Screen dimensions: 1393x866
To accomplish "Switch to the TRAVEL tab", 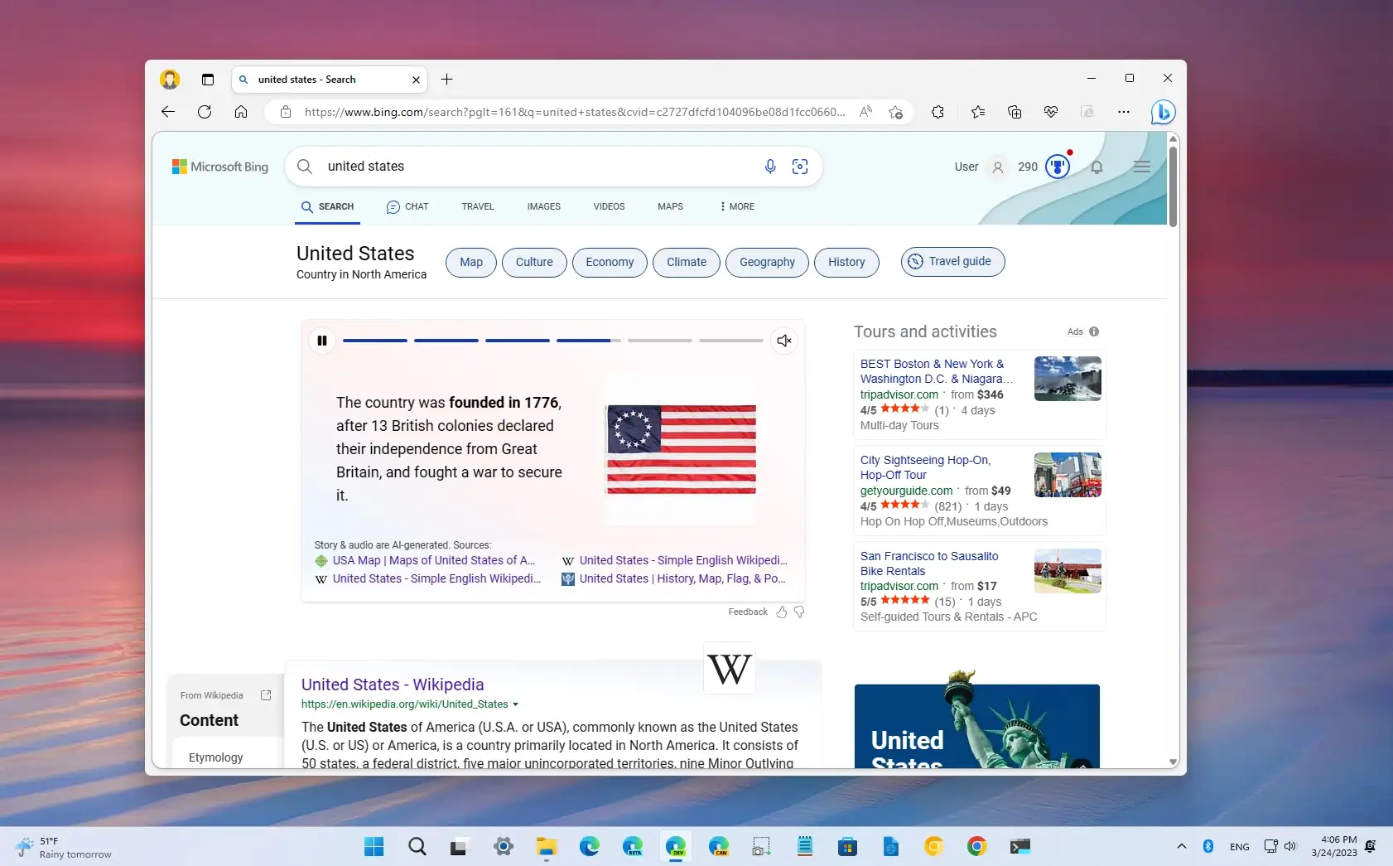I will (x=478, y=207).
